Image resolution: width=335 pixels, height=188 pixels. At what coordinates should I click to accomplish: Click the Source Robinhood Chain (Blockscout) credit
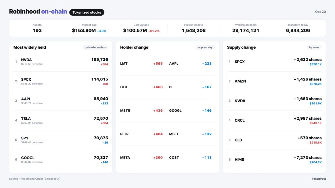point(35,179)
